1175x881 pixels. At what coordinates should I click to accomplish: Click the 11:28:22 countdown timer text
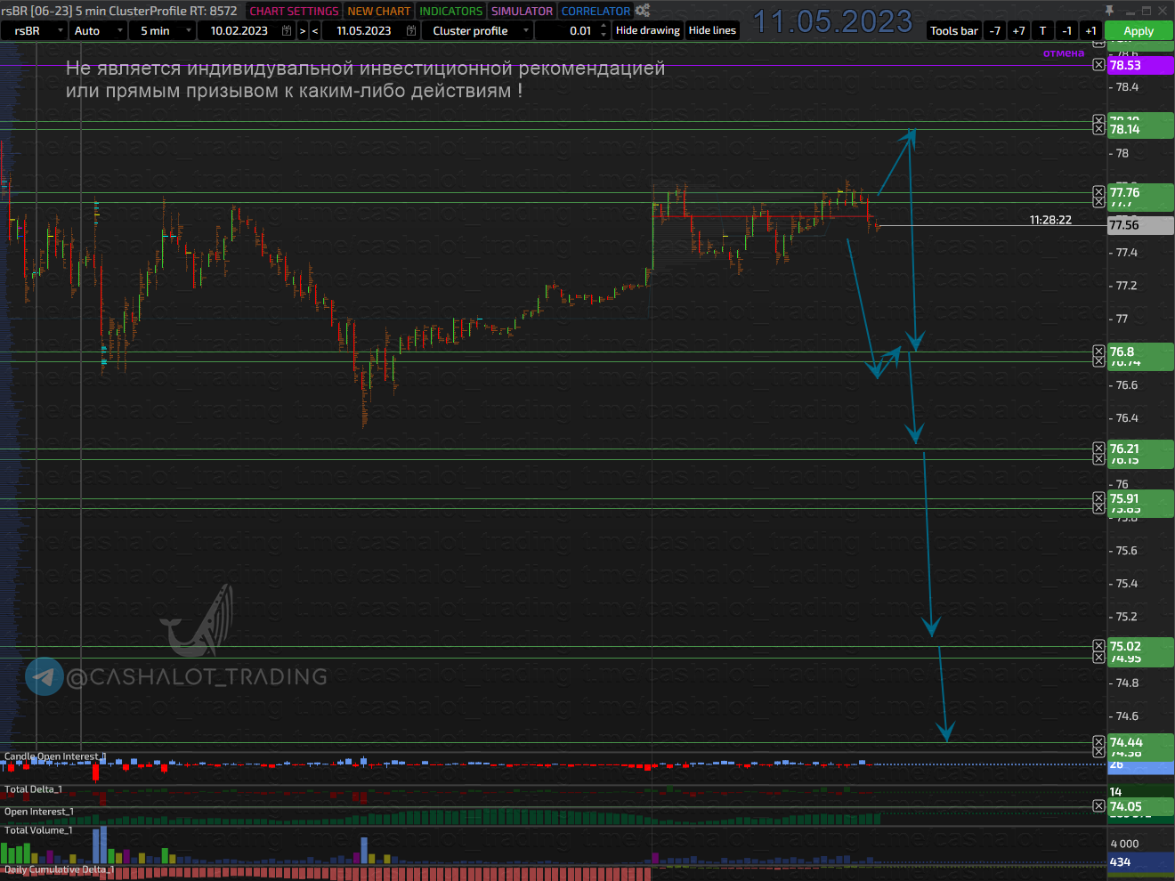click(1050, 220)
